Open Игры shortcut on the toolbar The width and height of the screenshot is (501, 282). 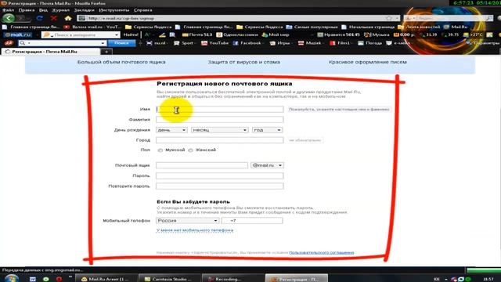tap(280, 43)
